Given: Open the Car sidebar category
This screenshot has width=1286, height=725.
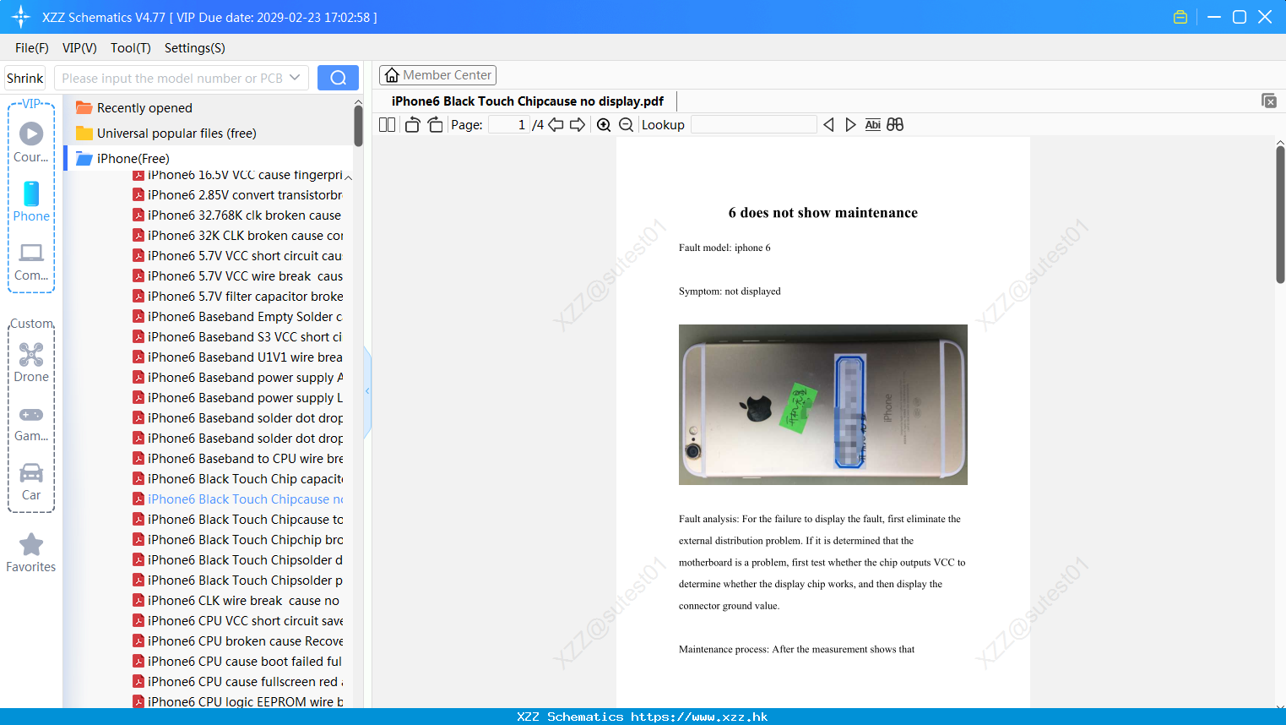Looking at the screenshot, I should [x=31, y=482].
